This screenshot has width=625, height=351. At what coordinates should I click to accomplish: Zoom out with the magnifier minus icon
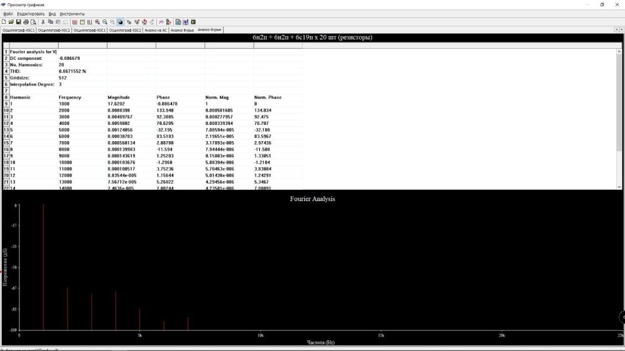click(x=105, y=21)
